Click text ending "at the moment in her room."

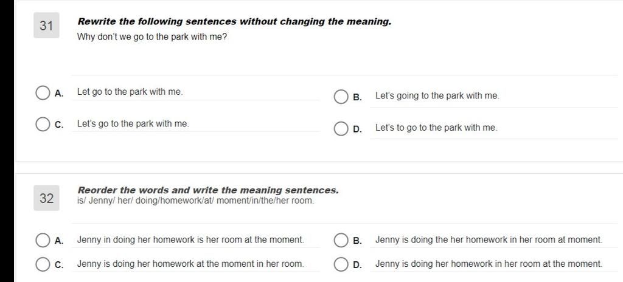[190, 264]
